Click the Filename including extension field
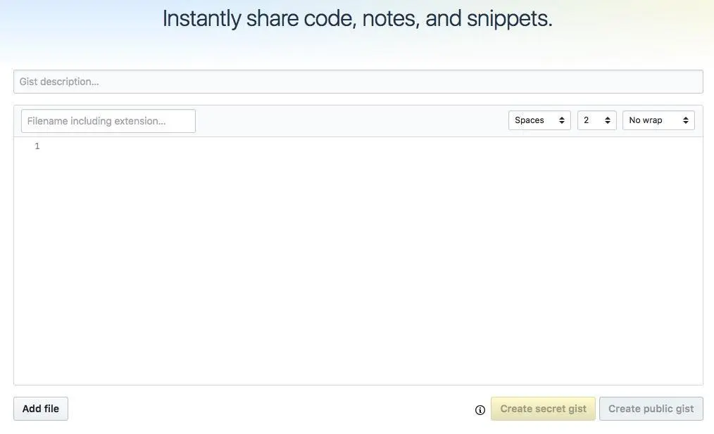714x434 pixels. pyautogui.click(x=108, y=121)
